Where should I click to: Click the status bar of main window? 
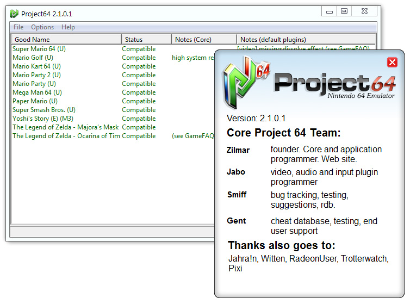coord(113,232)
